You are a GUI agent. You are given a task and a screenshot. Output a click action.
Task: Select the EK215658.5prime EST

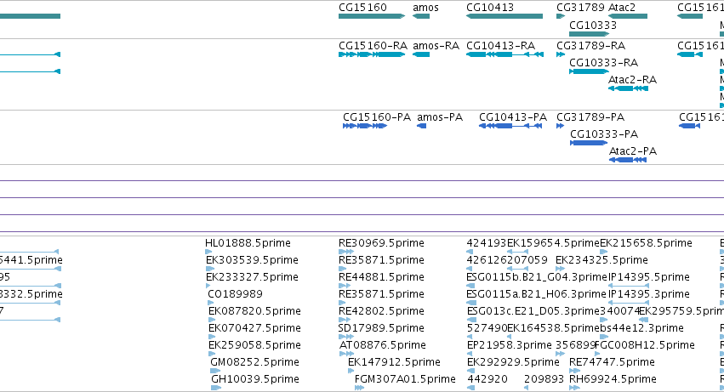646,243
